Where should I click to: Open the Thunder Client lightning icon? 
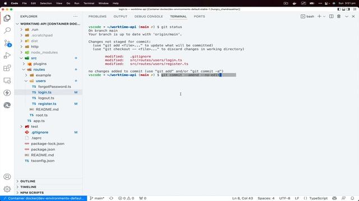pyautogui.click(x=7, y=93)
